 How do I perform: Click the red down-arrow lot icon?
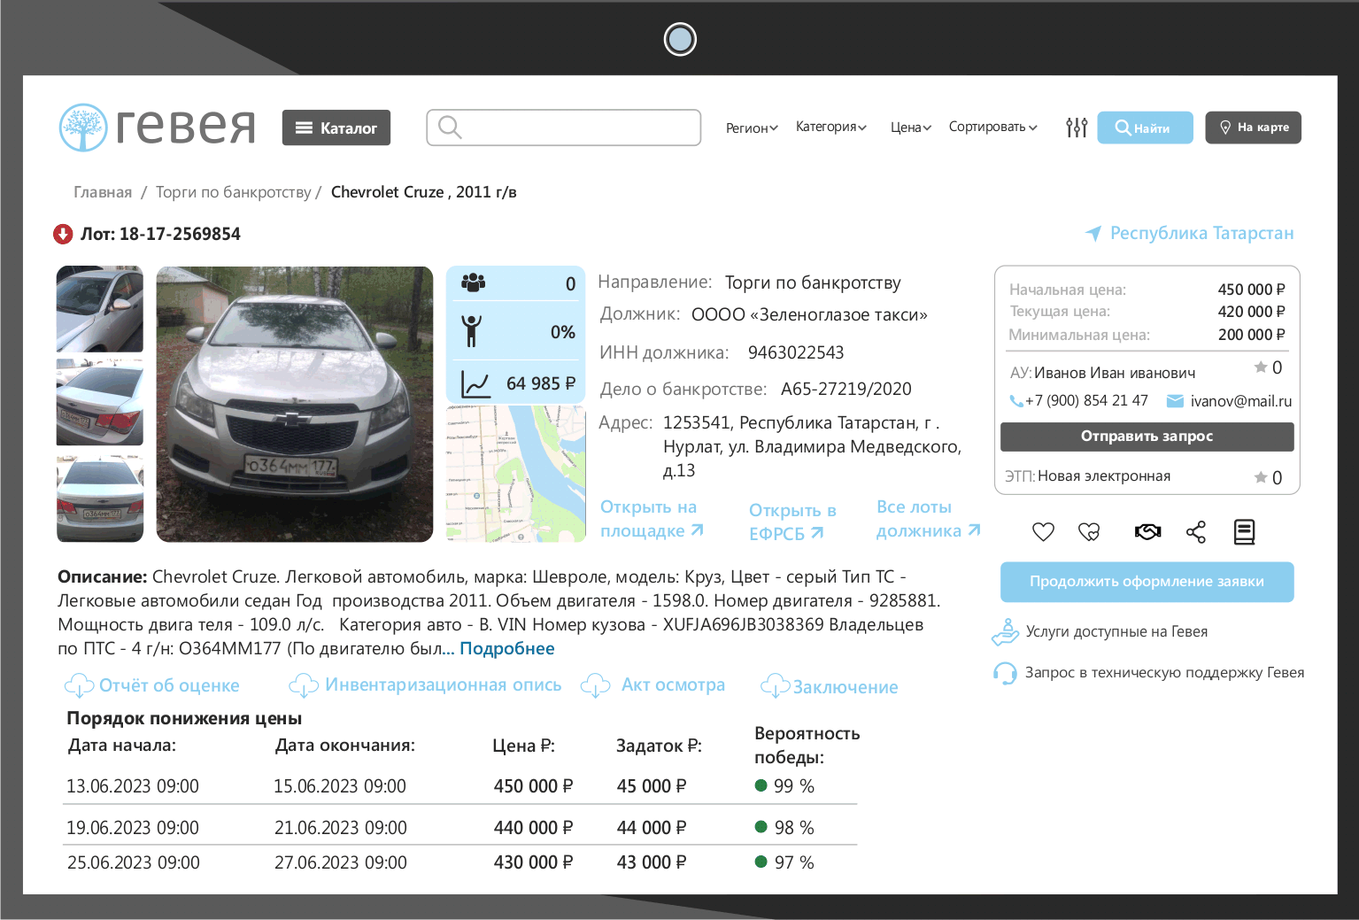tap(63, 234)
